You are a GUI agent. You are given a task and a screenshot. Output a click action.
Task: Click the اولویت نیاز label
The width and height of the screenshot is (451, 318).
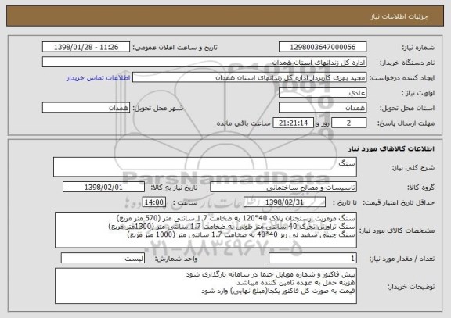point(418,93)
